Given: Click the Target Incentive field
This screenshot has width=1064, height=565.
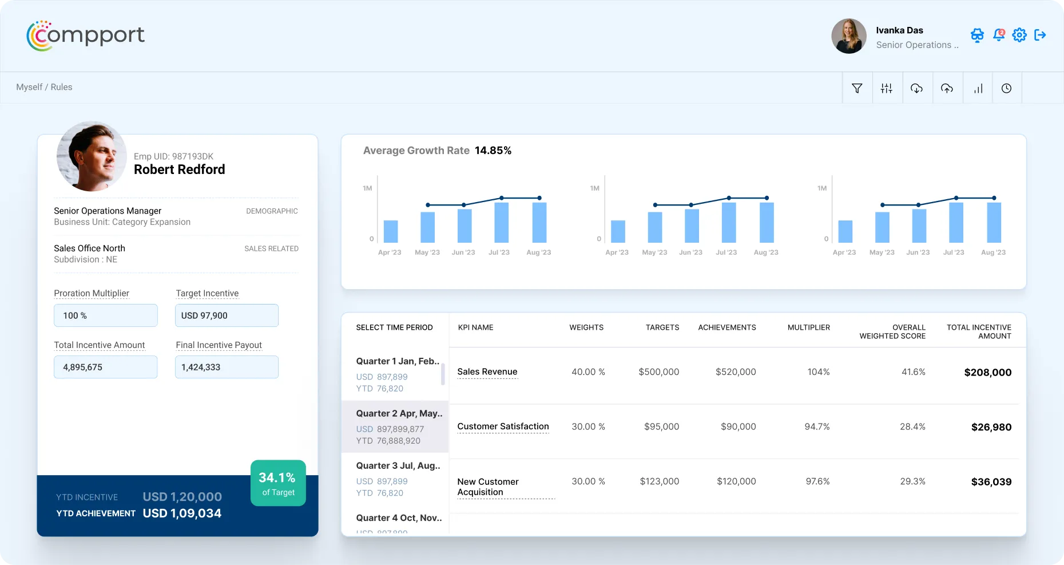Looking at the screenshot, I should click(x=227, y=315).
